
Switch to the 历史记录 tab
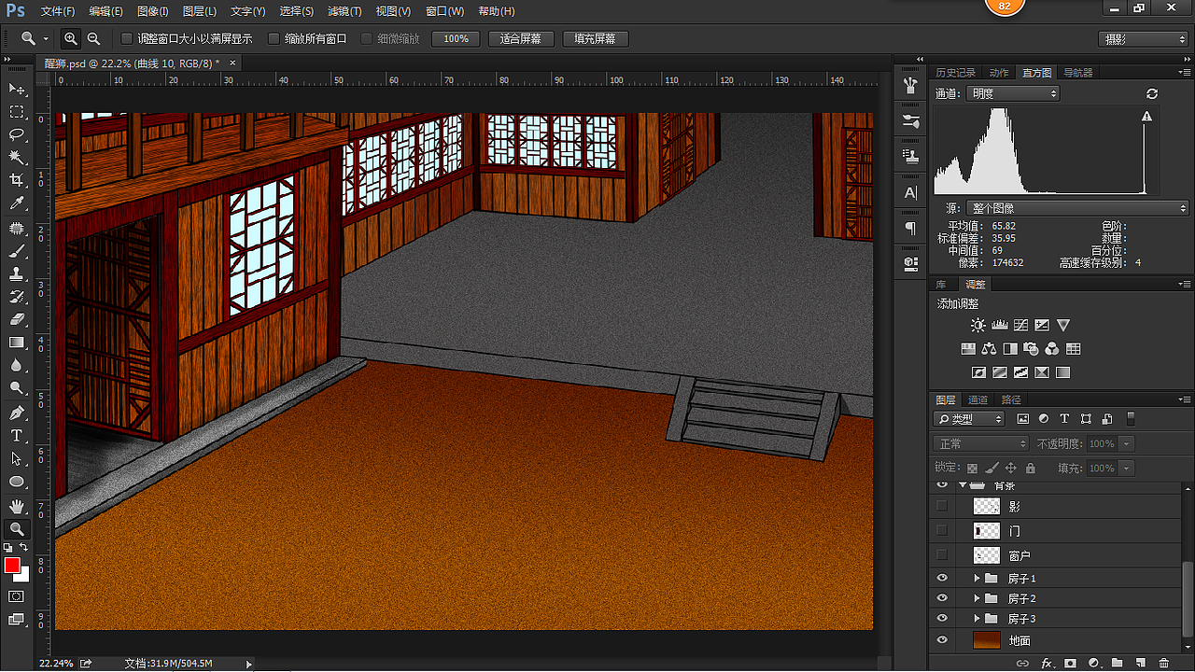tap(956, 73)
